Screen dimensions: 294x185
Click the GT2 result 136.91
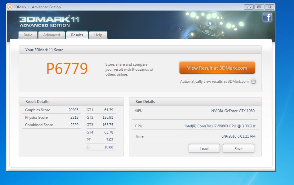(x=108, y=117)
